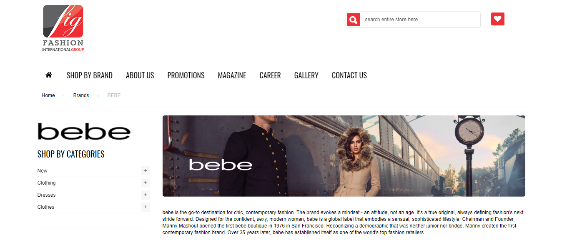Viewport: 562px width, 240px height.
Task: Visit the Gallery page
Action: point(306,75)
